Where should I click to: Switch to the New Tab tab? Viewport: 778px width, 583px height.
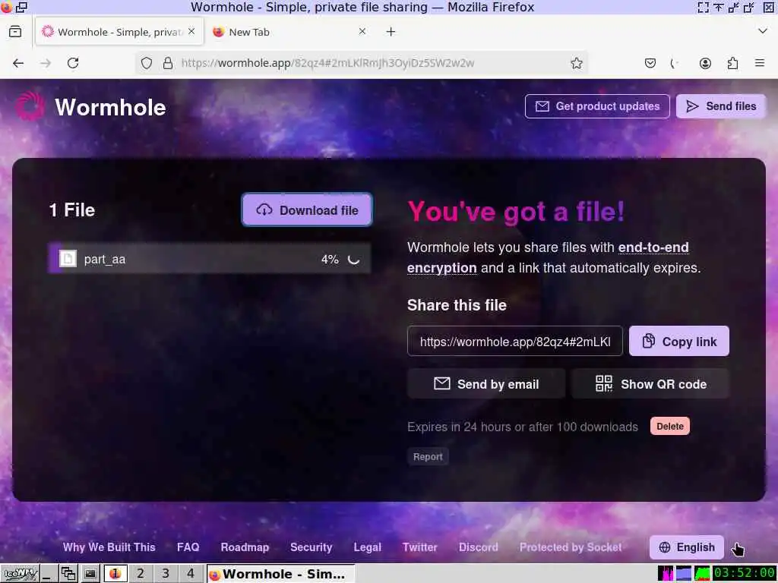click(289, 32)
